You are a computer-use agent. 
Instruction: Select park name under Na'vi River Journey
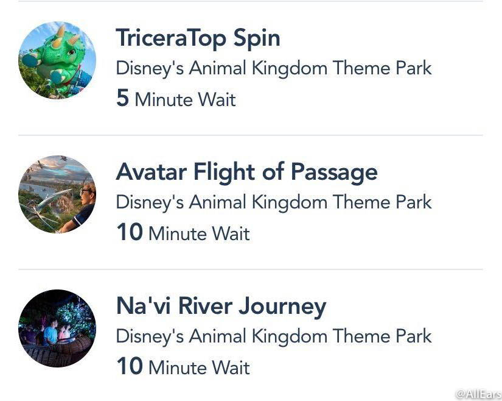(x=274, y=336)
